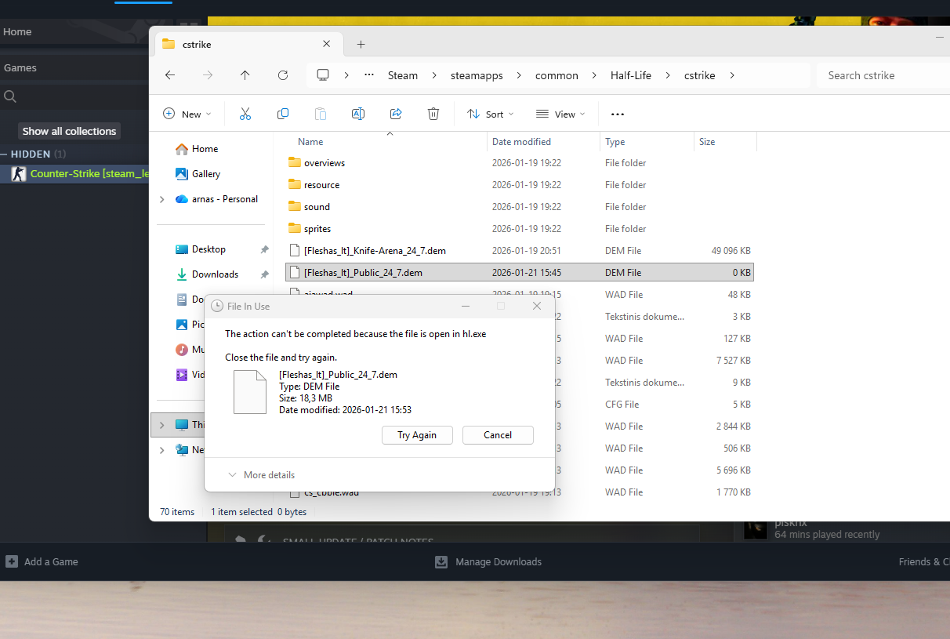
Task: Click the Steam library search magnifier icon
Action: 10,96
